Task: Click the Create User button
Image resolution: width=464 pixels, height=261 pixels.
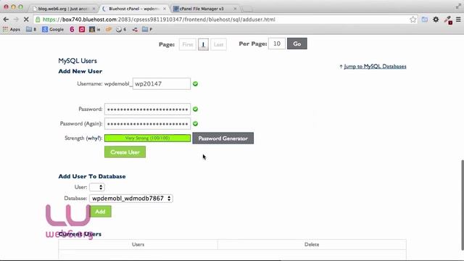Action: [x=125, y=152]
